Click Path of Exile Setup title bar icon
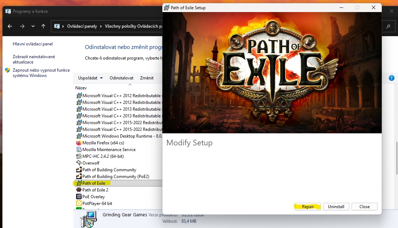Viewport: 398px width, 228px height. click(166, 8)
